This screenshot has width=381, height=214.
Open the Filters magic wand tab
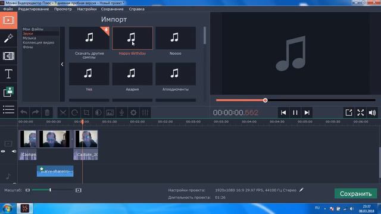point(8,38)
